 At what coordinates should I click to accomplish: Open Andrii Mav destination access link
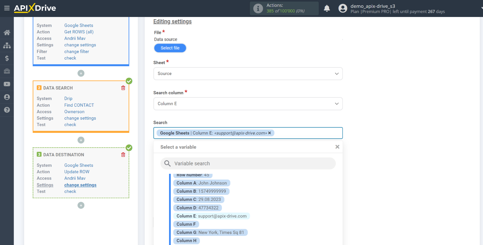click(x=75, y=178)
